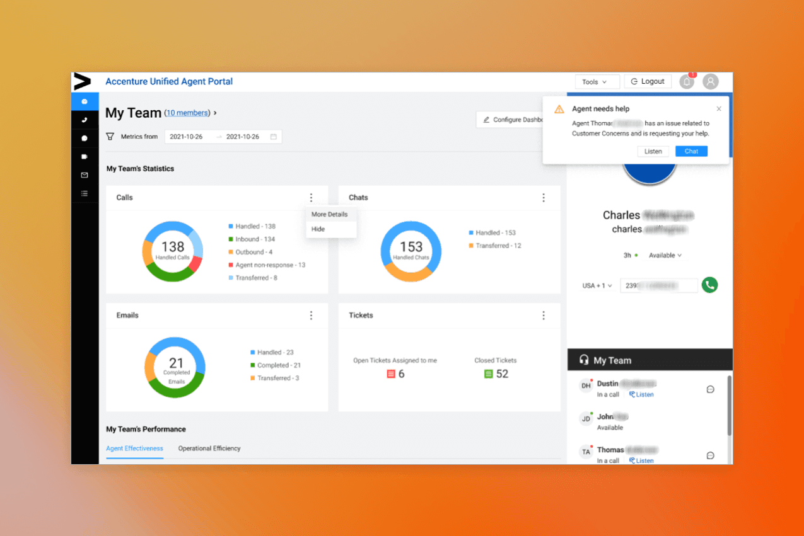
Task: Open the 10 members link
Action: coord(187,113)
